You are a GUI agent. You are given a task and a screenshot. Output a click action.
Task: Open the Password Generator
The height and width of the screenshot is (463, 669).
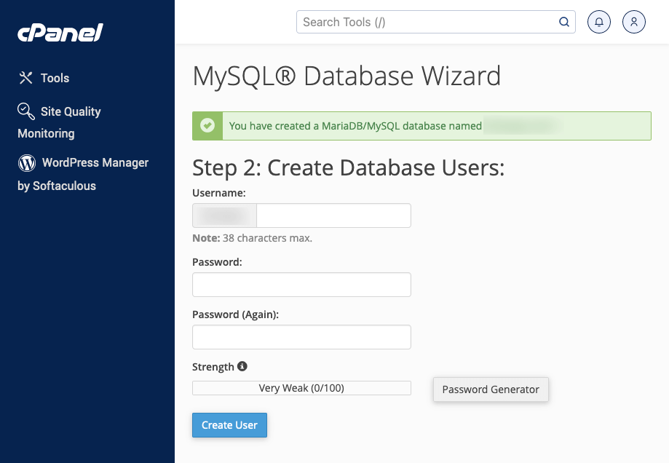click(491, 389)
